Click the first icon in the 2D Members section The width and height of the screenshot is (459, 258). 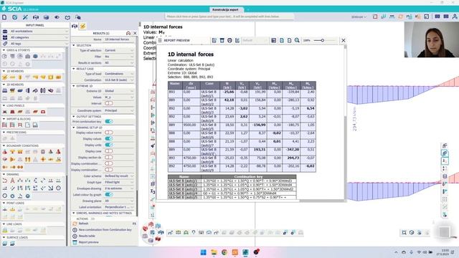[5, 91]
